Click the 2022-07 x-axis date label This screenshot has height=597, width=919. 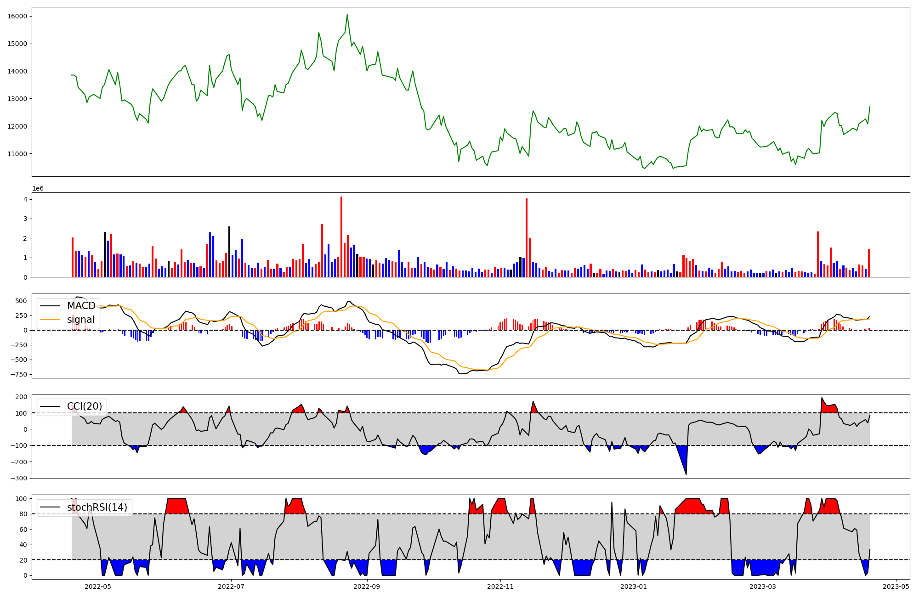(x=231, y=586)
